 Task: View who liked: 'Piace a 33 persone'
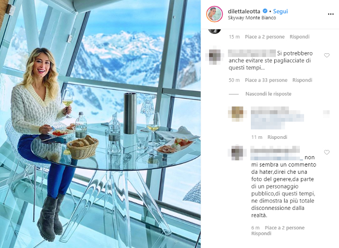(x=266, y=80)
